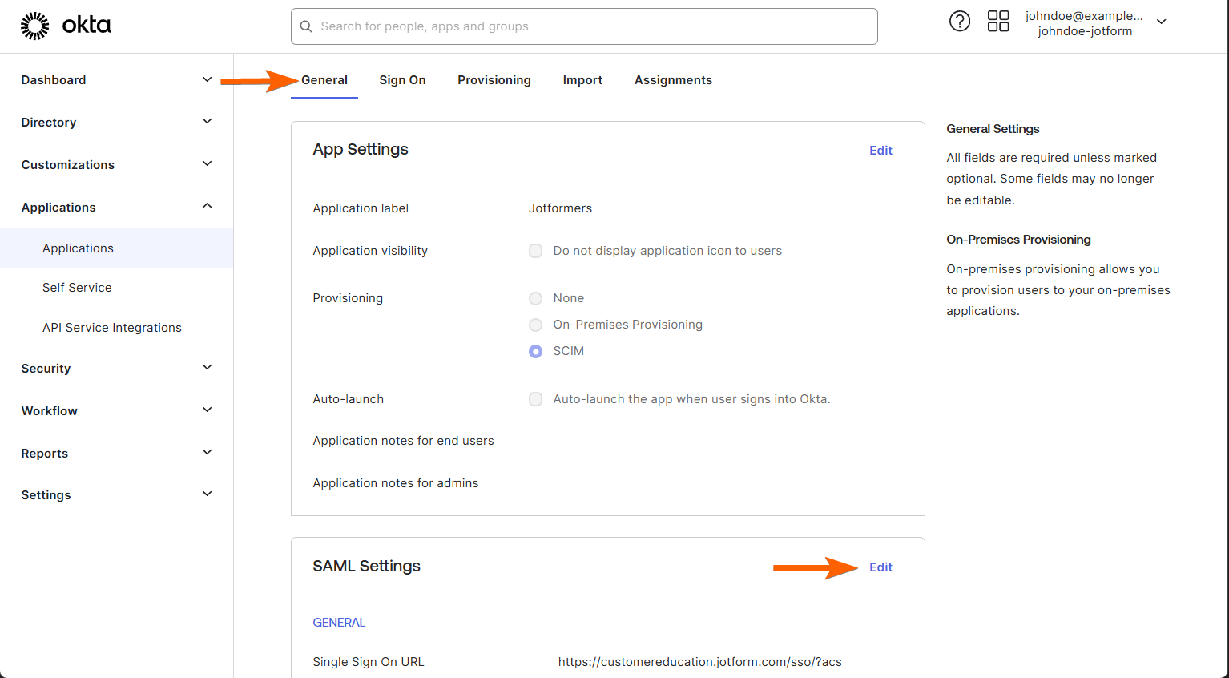1229x678 pixels.
Task: Click the search magnifier icon
Action: [306, 26]
